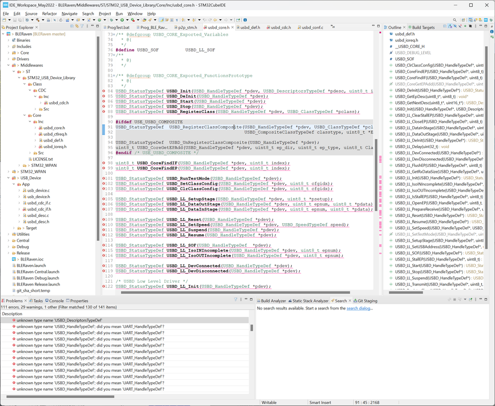
Task: Toggle Word Wrap in toolbar
Action: 166,20
